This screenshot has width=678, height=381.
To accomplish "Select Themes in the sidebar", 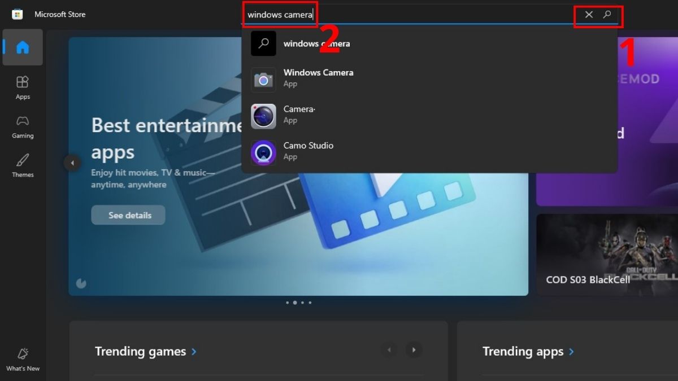I will [23, 165].
